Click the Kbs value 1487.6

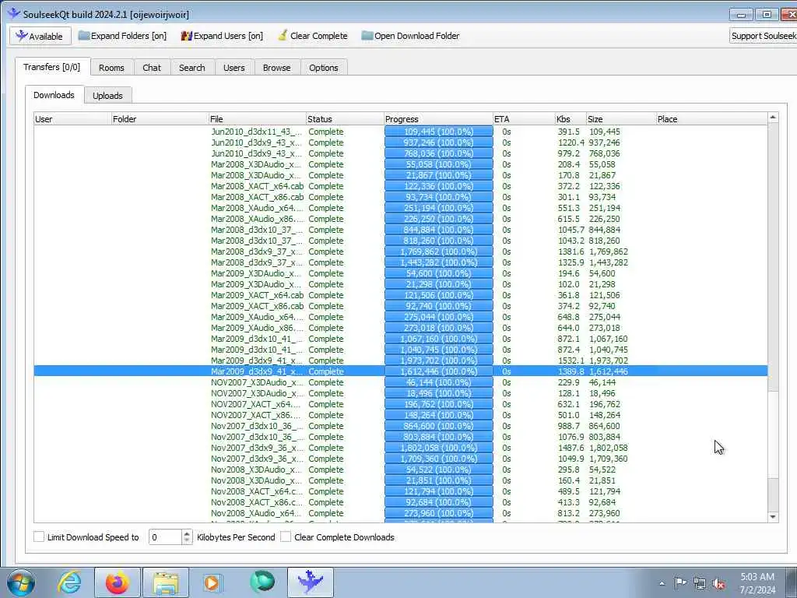(571, 448)
